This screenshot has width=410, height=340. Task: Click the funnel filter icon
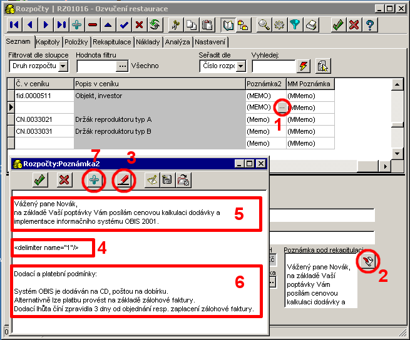point(295,25)
